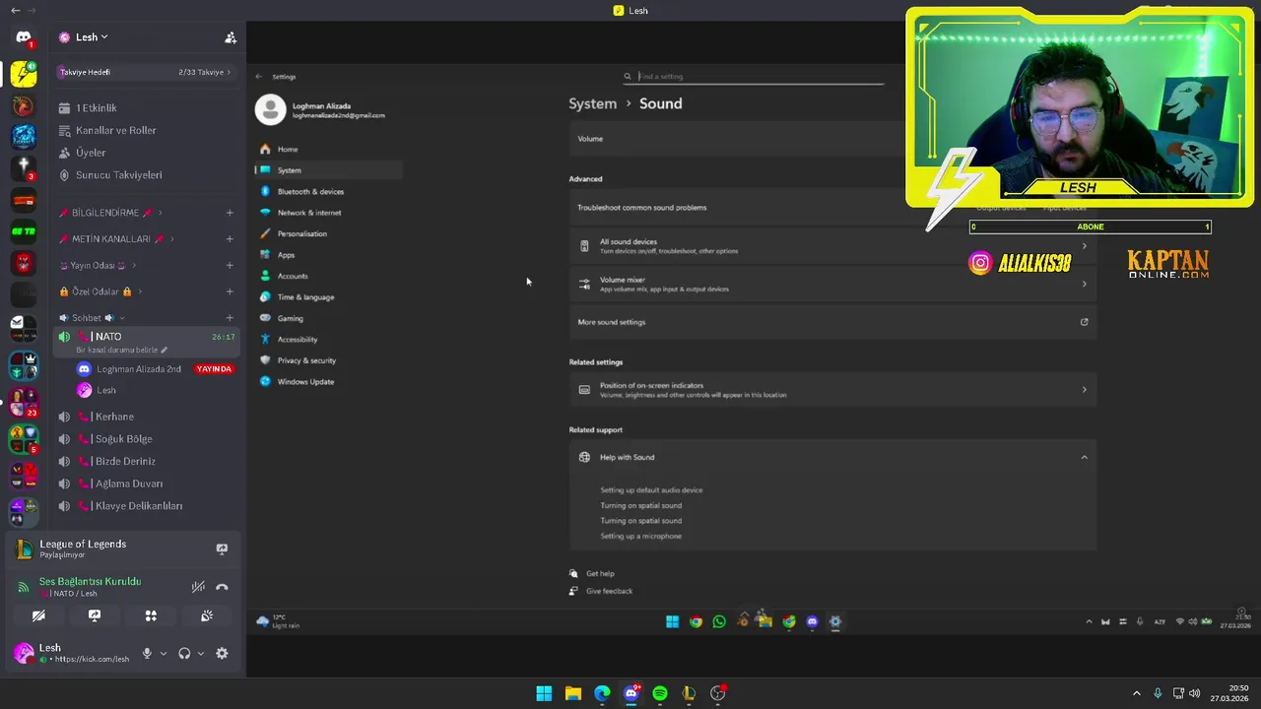The width and height of the screenshot is (1261, 709).
Task: Open Position of on-screen indicators row
Action: point(832,390)
